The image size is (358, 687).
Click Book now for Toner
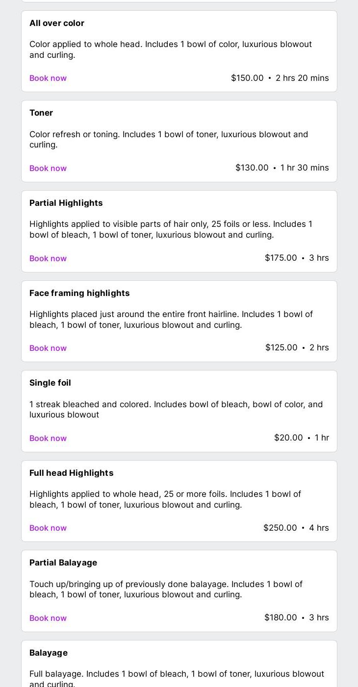click(48, 168)
